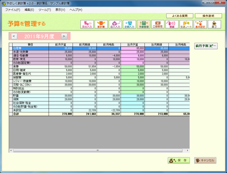Click the 当月実績 column header

157,45
